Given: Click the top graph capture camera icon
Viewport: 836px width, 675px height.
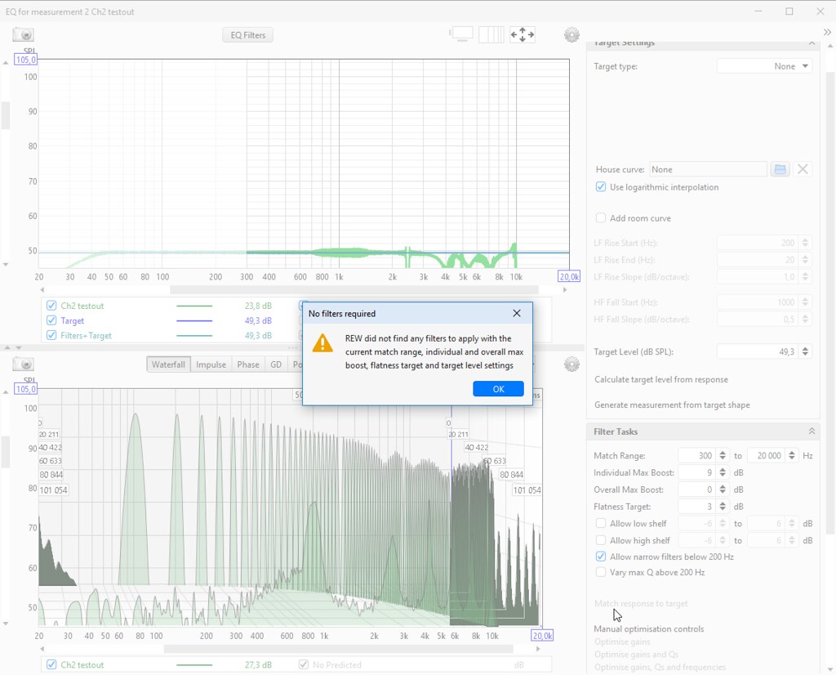Looking at the screenshot, I should point(24,35).
